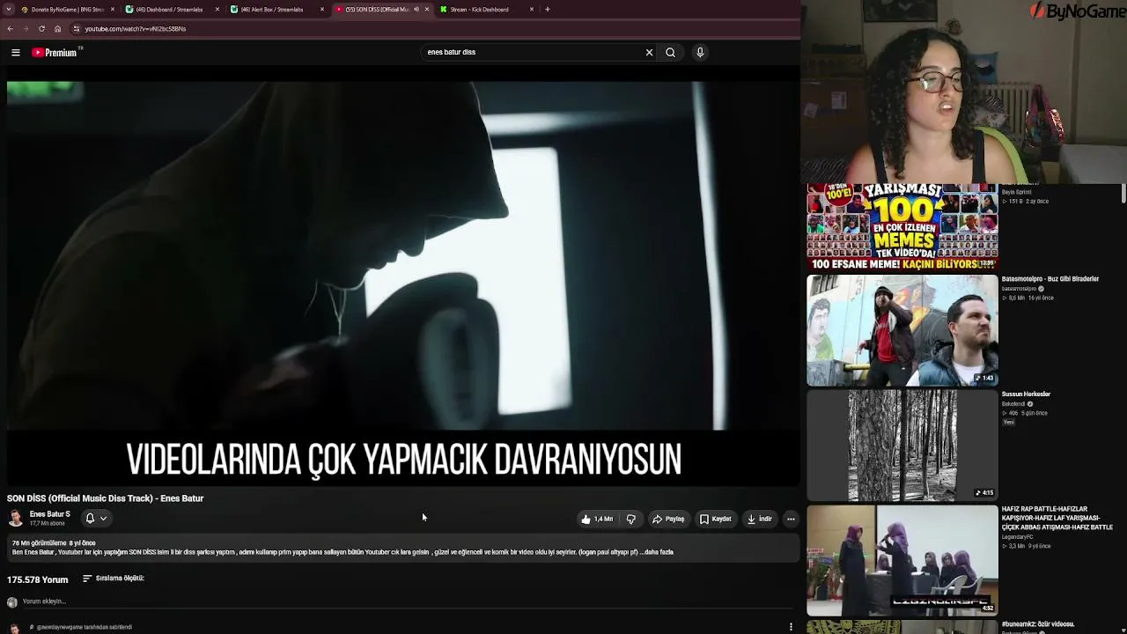1127x634 pixels.
Task: Go back in browser history
Action: point(10,29)
